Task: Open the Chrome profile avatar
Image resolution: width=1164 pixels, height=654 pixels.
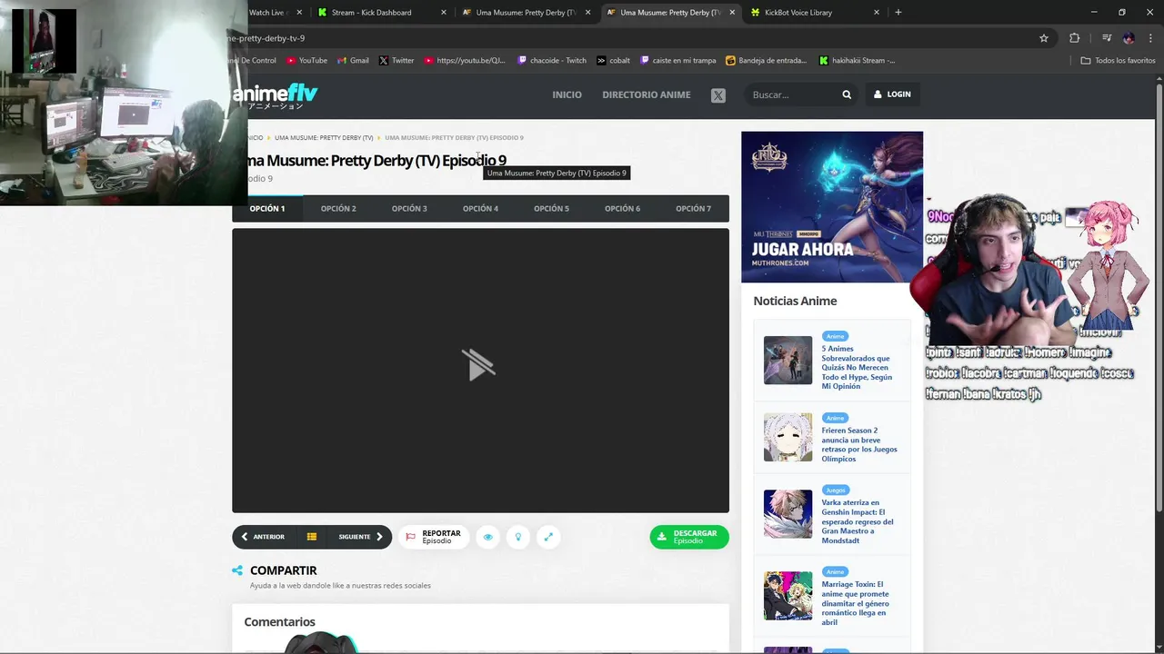Action: click(1129, 38)
